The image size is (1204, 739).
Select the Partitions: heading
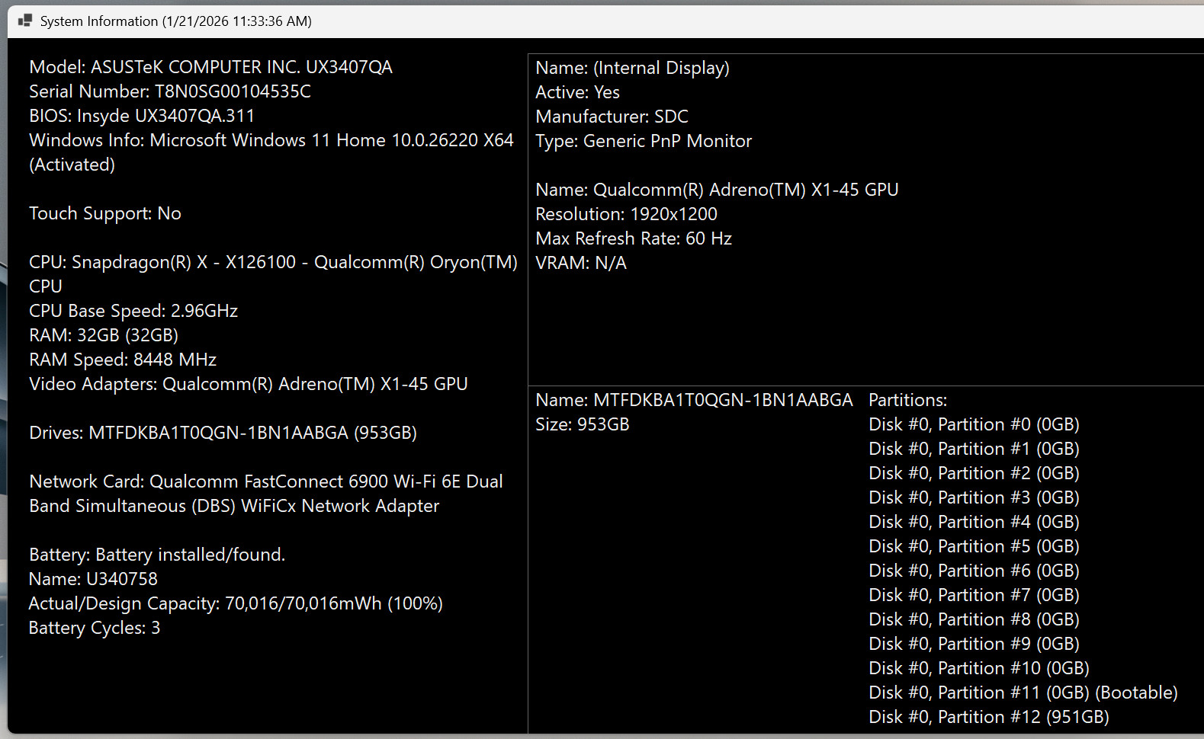[908, 400]
